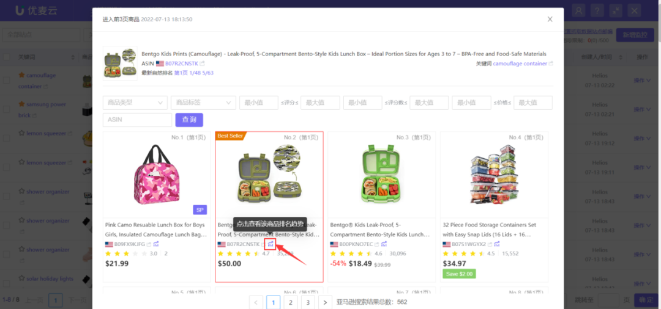Click maximum review count 最大值 input field
This screenshot has height=309, width=661.
pos(429,103)
